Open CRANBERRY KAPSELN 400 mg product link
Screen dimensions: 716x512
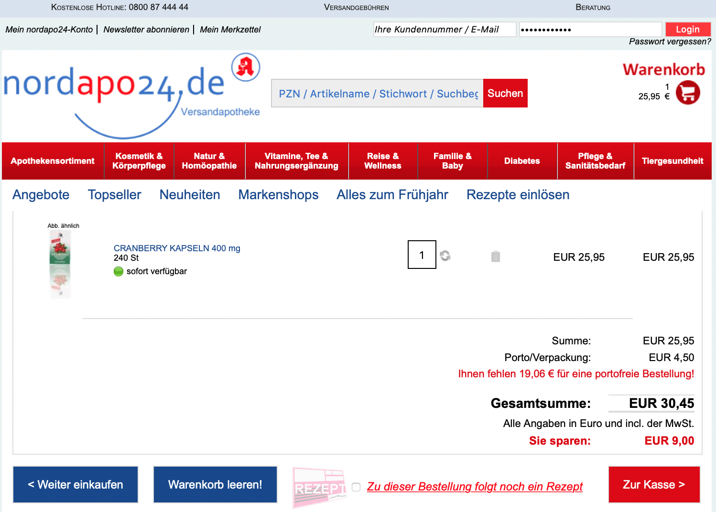[x=177, y=248]
